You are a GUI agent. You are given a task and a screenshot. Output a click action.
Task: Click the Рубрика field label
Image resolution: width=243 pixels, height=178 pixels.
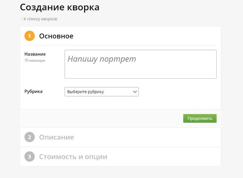[x=33, y=91]
